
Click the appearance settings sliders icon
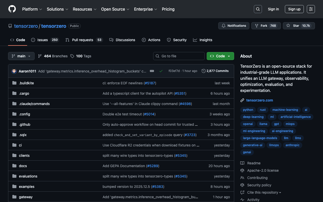tap(311, 9)
